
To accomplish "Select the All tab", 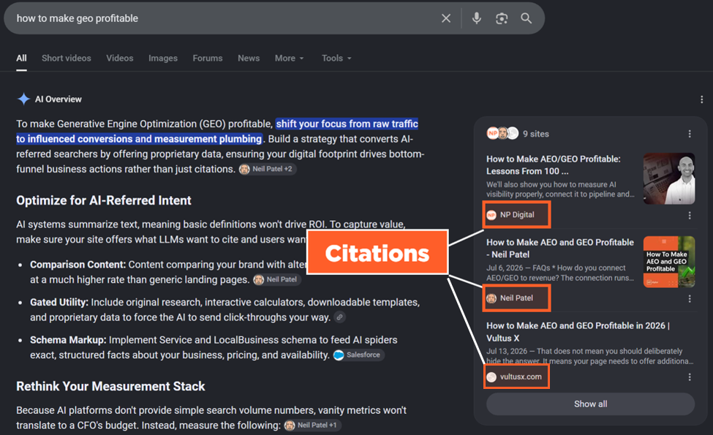I will point(21,58).
